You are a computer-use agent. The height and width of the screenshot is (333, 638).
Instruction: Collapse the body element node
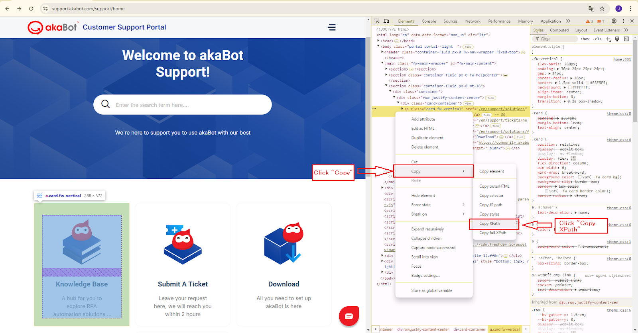[378, 46]
